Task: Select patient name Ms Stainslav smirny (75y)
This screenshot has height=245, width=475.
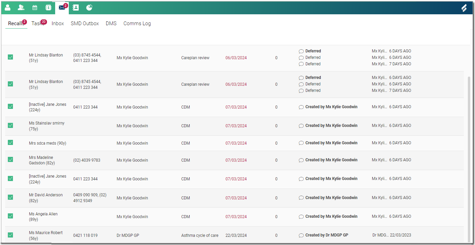Action: [x=47, y=126]
